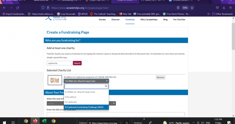The height and width of the screenshot is (124, 235).
Task: Open the web.roblox.co bookmark
Action: coord(41,14)
